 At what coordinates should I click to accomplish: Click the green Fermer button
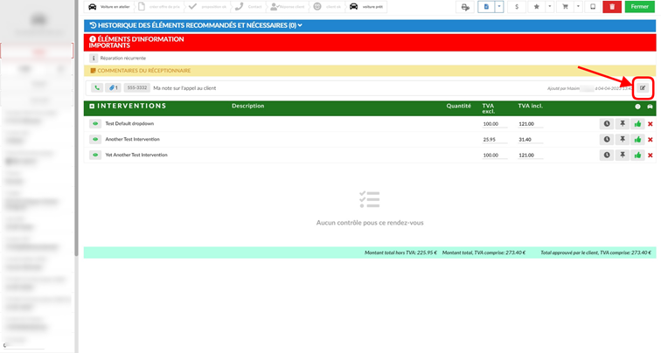[x=639, y=7]
